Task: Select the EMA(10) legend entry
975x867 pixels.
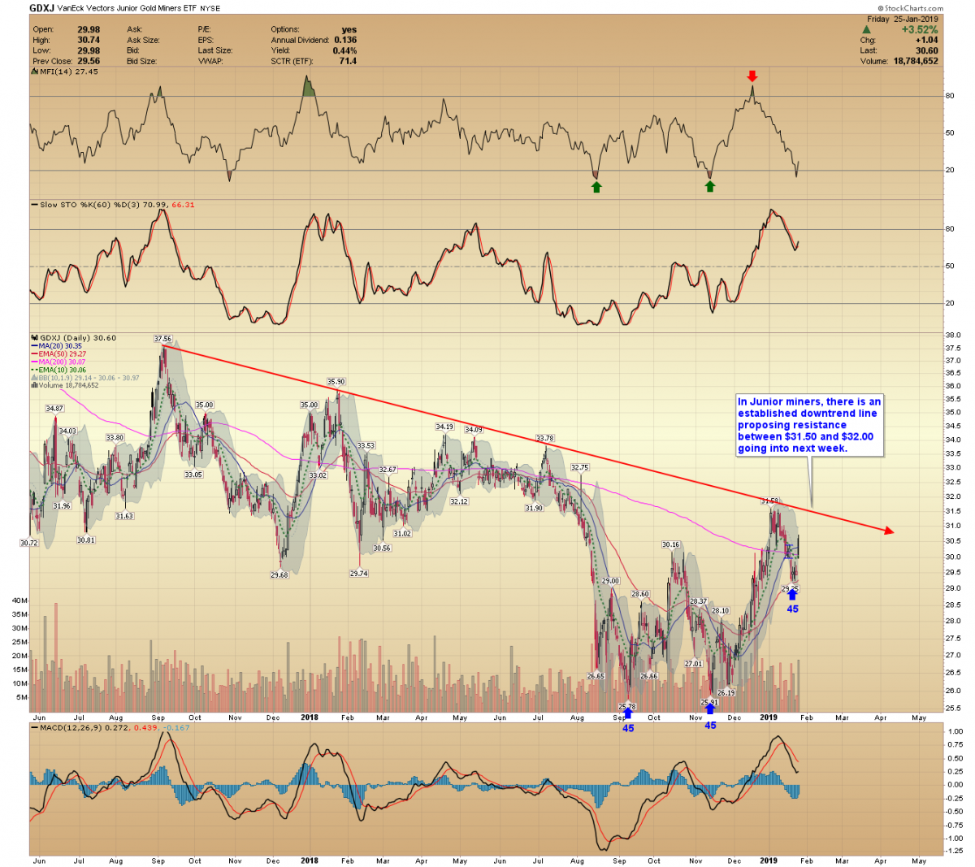Action: pyautogui.click(x=62, y=370)
